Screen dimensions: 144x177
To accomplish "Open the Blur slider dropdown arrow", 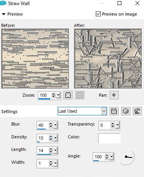I will pyautogui.click(x=55, y=125).
